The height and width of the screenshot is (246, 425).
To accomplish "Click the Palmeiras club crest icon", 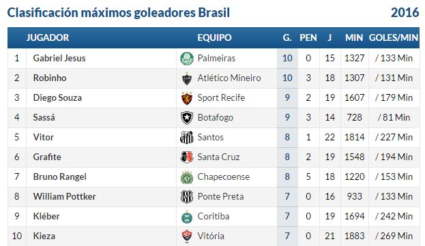I will click(x=187, y=59).
